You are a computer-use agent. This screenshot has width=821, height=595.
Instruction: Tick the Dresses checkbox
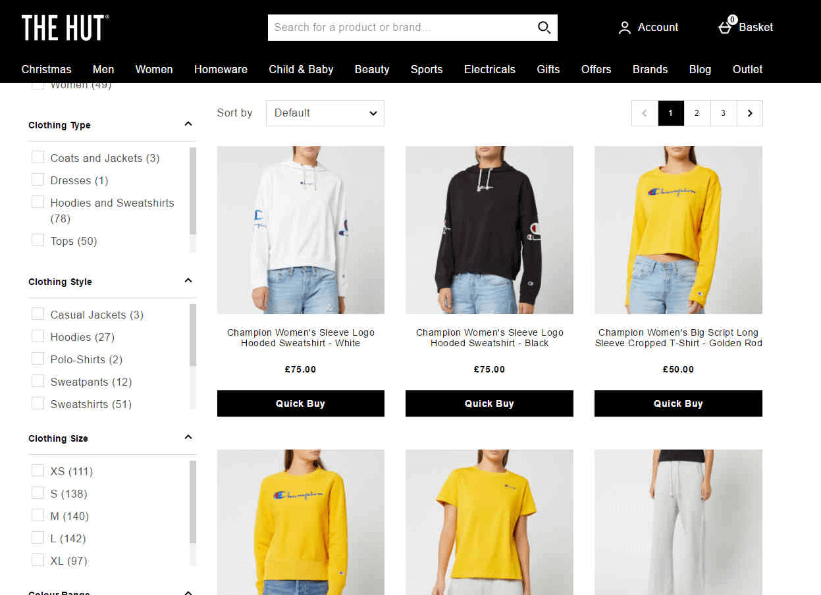(38, 180)
